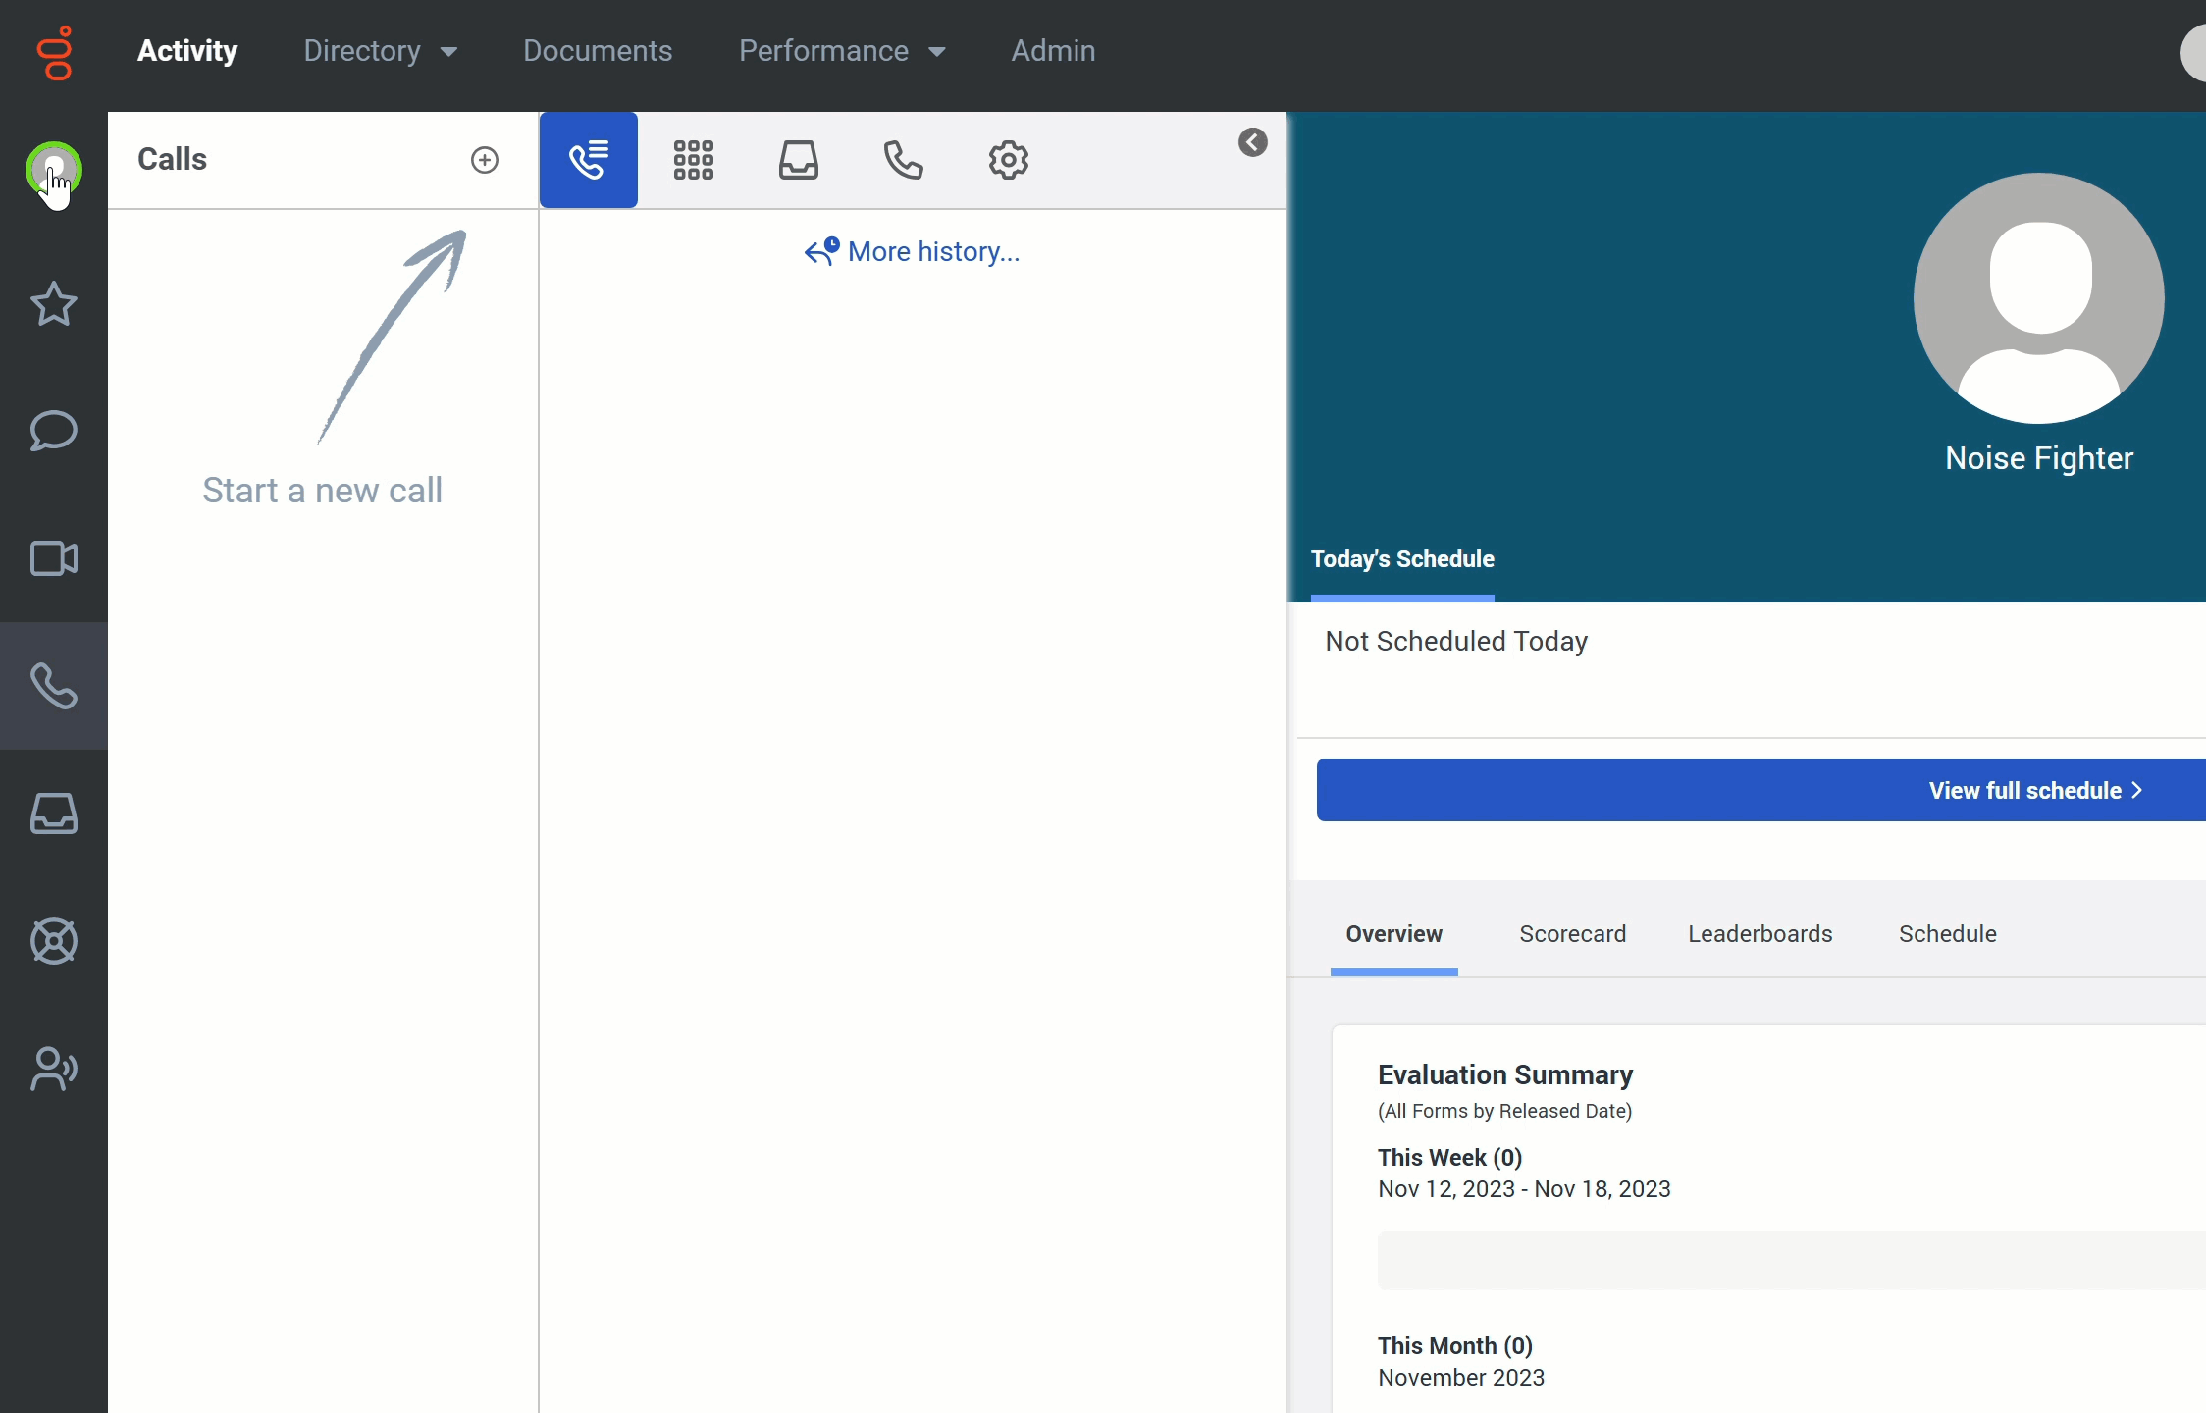Open user presence avatar in sidebar
The height and width of the screenshot is (1413, 2206).
(54, 170)
